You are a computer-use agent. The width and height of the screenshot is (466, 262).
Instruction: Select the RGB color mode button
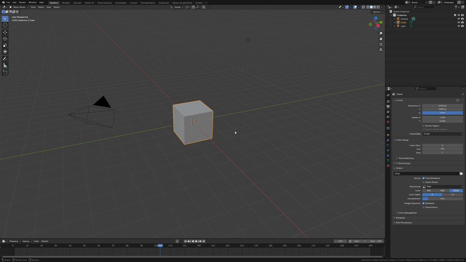[442, 191]
